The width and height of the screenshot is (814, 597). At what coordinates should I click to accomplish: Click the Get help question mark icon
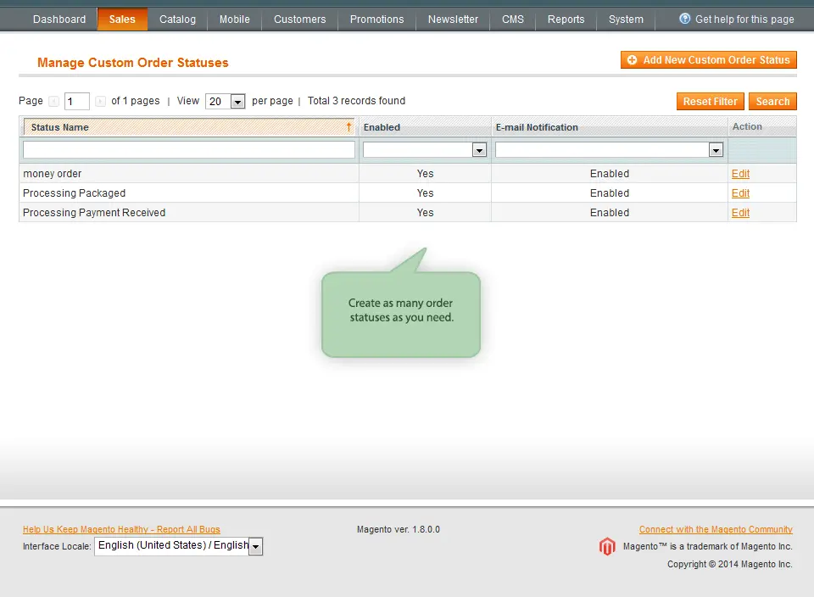coord(683,19)
